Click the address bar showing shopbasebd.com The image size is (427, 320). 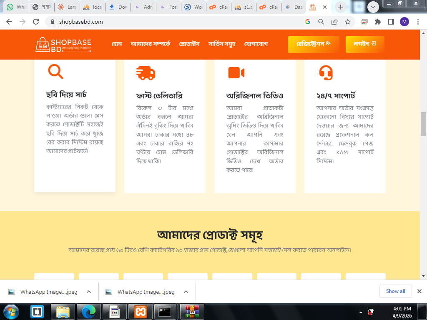click(x=175, y=22)
